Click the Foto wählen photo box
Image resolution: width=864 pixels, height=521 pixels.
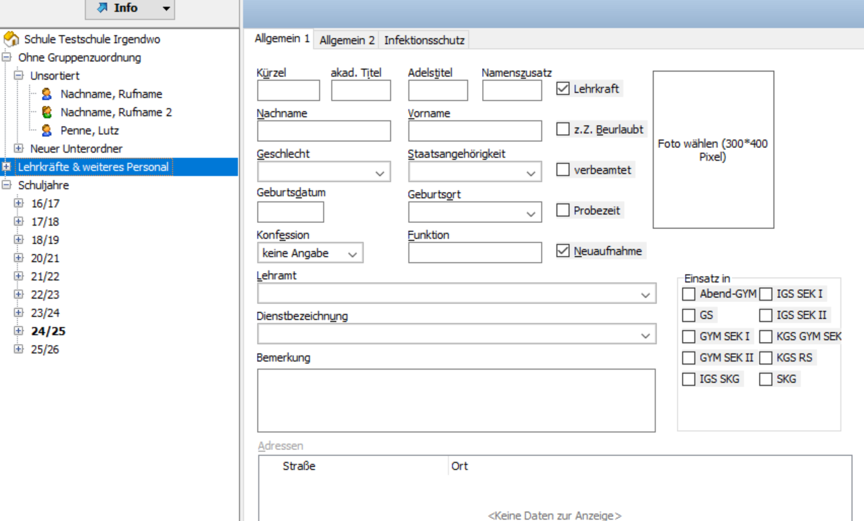[x=713, y=150]
